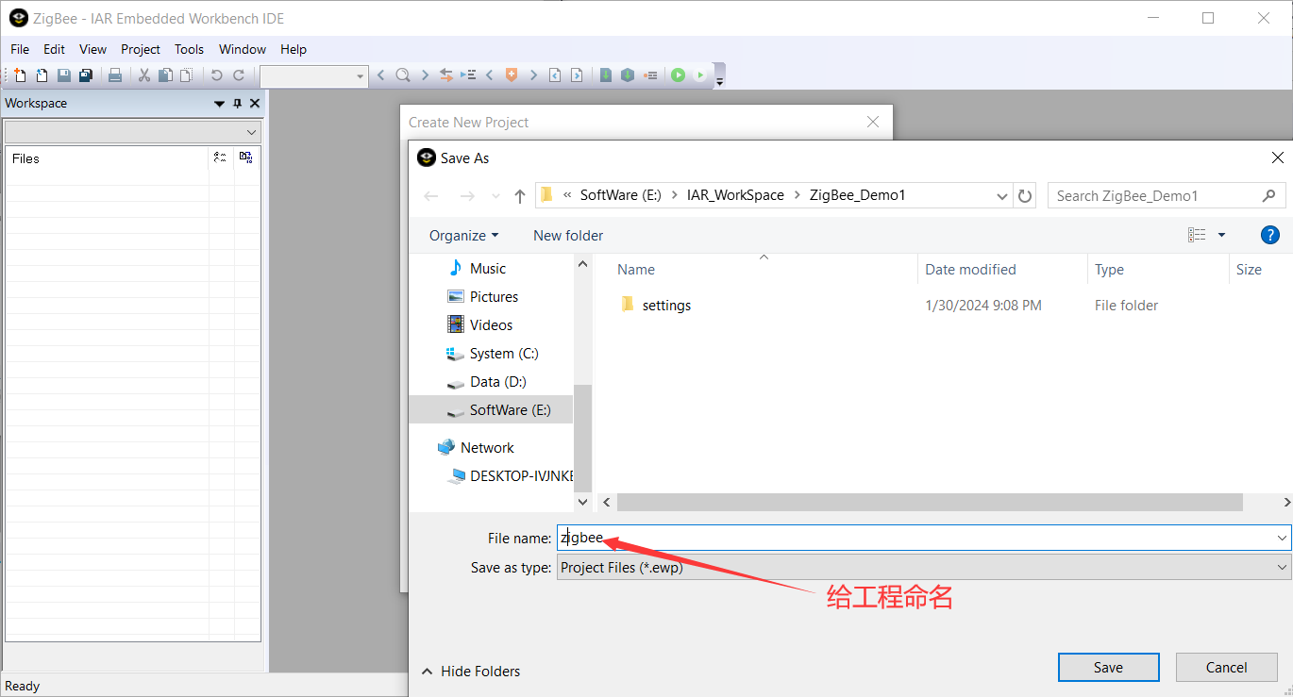Open the Help menu
This screenshot has width=1293, height=697.
tap(294, 49)
